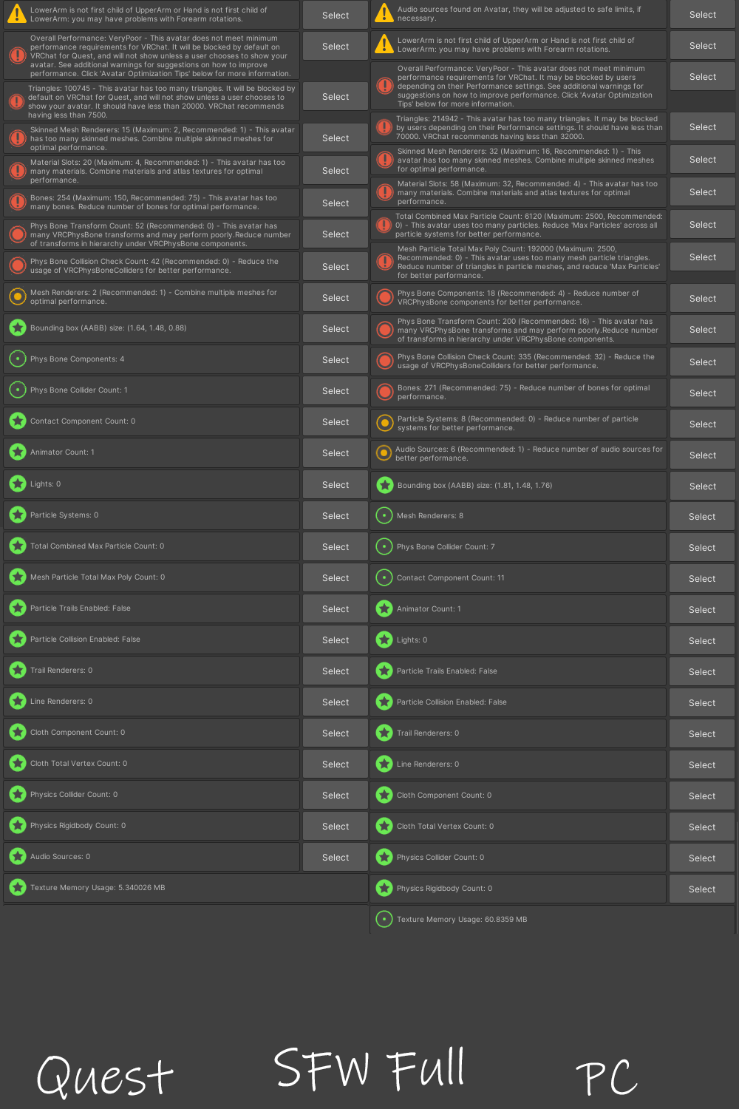Click the green star icon beside Quest Bounding box size
Viewport: 739px width, 1109px height.
click(x=17, y=328)
